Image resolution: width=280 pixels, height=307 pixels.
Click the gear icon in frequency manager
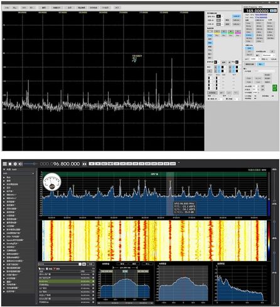(x=84, y=264)
